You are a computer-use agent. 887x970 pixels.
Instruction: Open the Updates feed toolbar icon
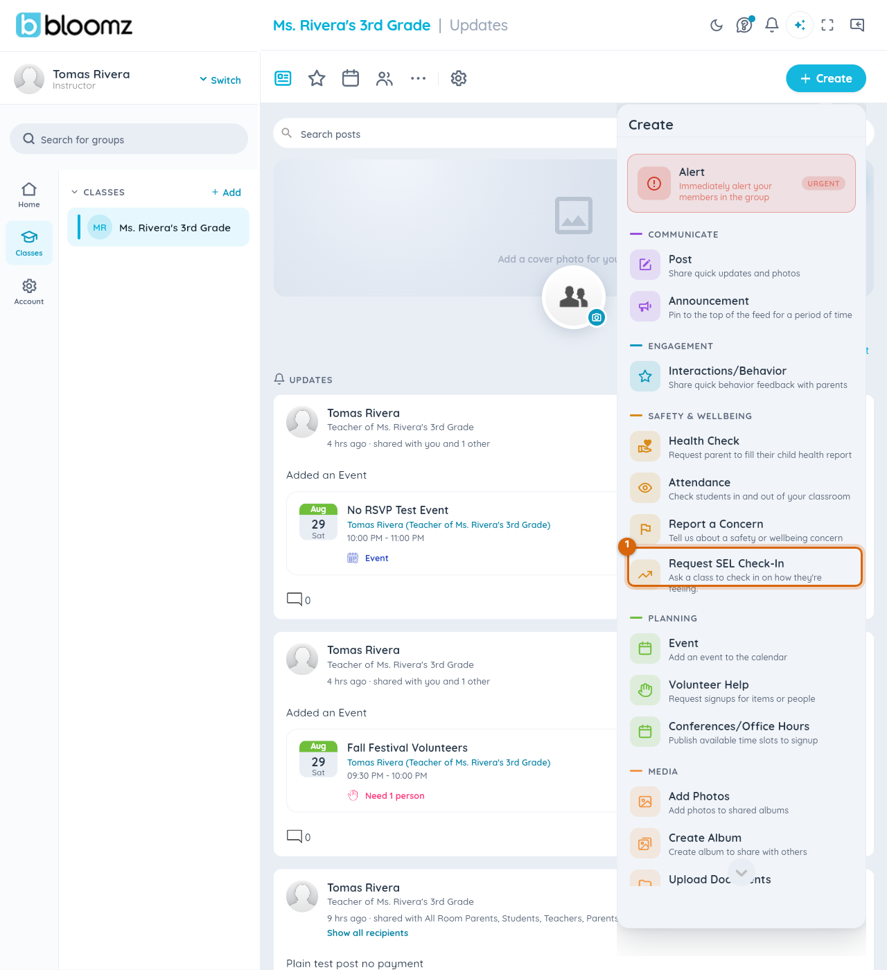pos(283,78)
